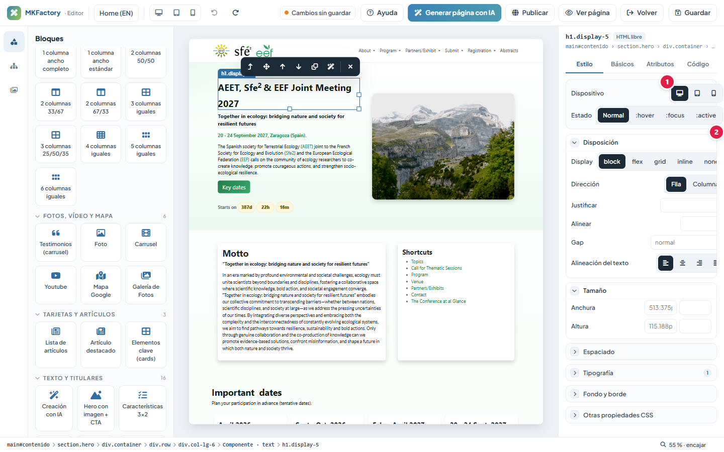Expand the Espaciado section
The height and width of the screenshot is (452, 724).
(x=641, y=352)
